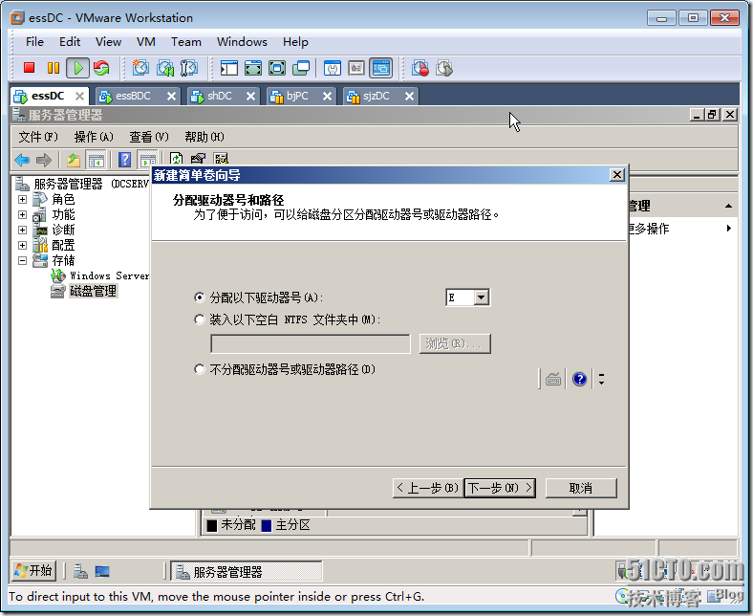Click the NTFS folder path input field

311,343
